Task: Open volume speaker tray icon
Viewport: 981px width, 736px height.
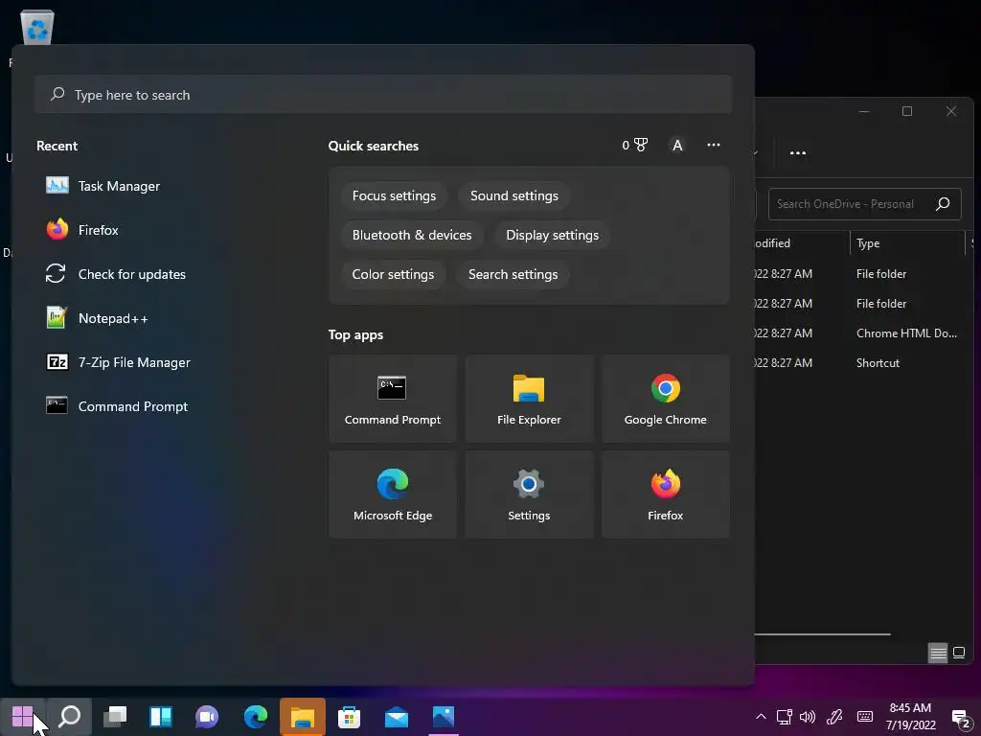Action: tap(808, 717)
